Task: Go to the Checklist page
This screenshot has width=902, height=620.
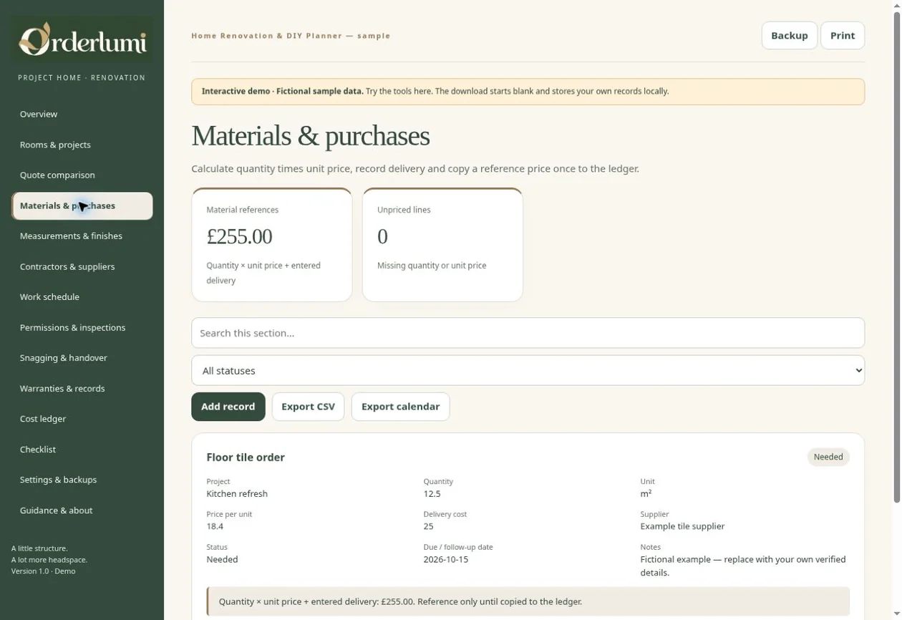Action: [x=82, y=450]
